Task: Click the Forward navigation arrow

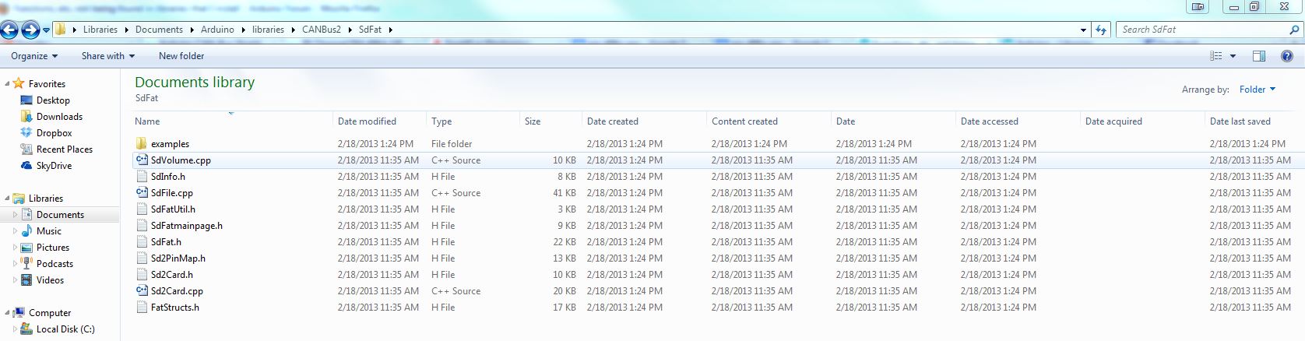Action: (x=30, y=30)
